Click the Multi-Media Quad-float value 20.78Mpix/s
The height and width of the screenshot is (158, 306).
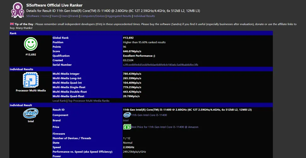(131, 96)
